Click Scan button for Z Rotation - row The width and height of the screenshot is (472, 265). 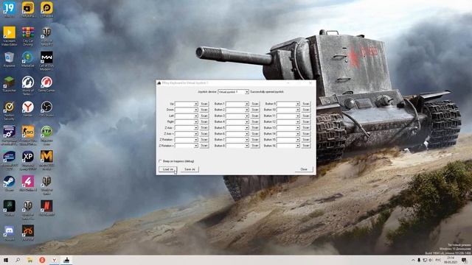(x=204, y=140)
